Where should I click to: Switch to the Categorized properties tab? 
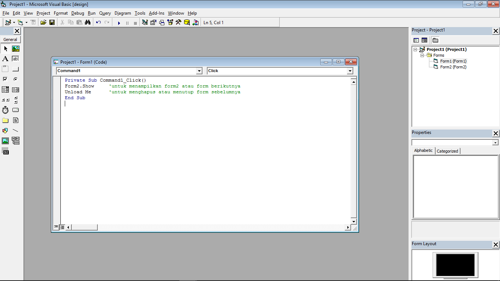click(x=447, y=151)
